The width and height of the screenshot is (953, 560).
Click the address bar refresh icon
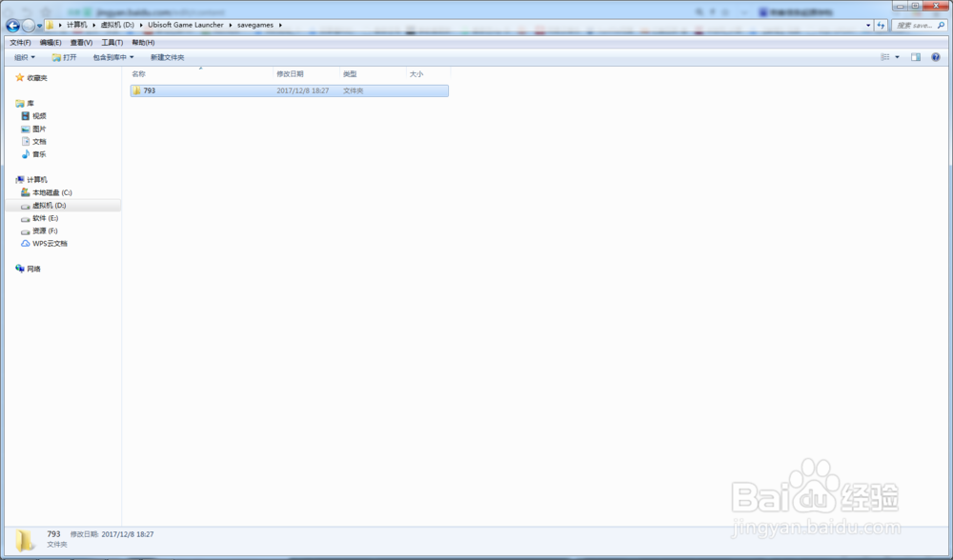pyautogui.click(x=881, y=26)
